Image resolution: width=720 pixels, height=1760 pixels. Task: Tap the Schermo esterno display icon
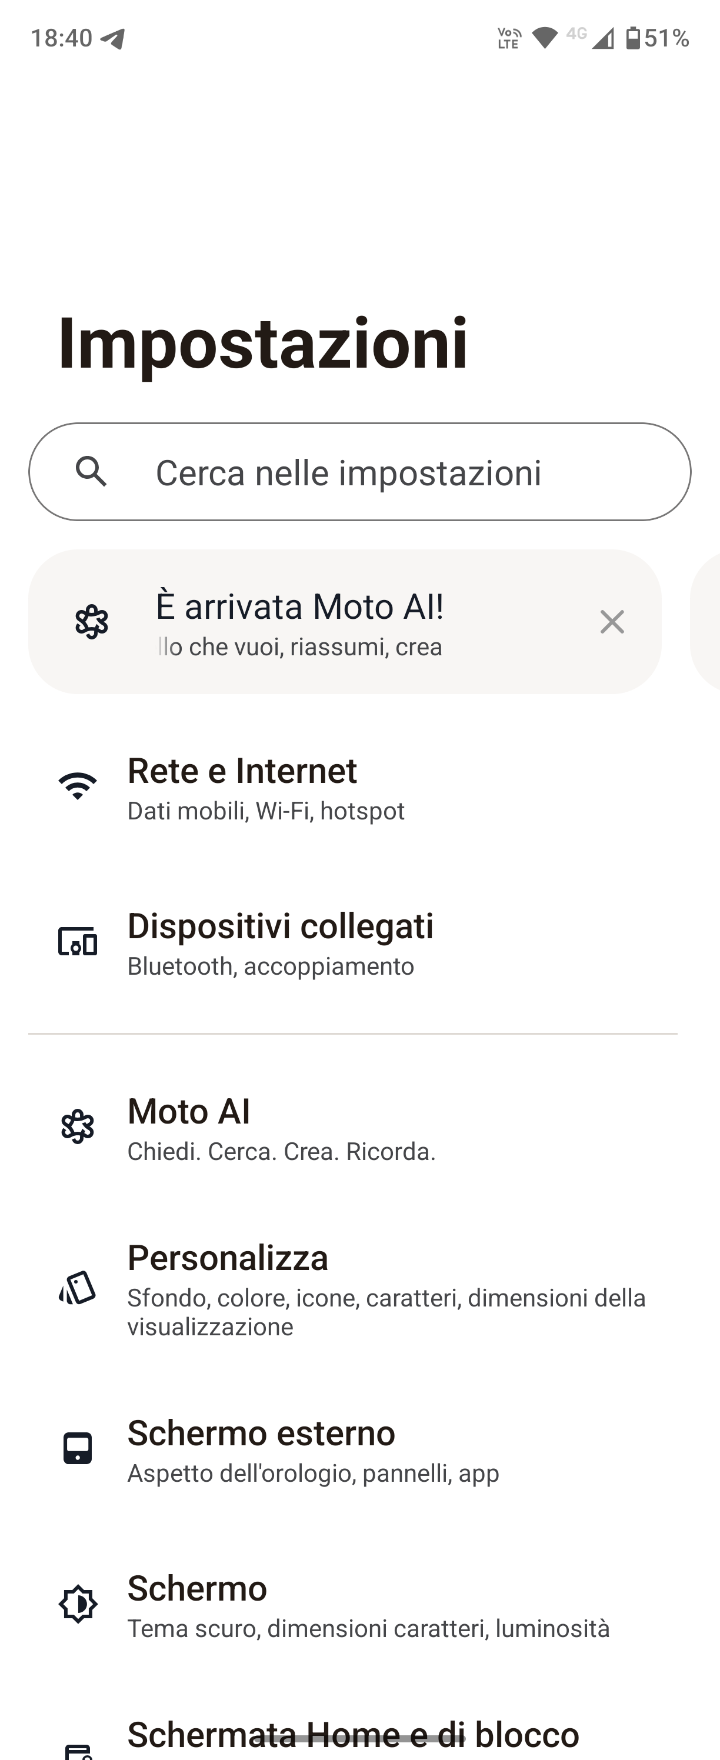point(78,1448)
